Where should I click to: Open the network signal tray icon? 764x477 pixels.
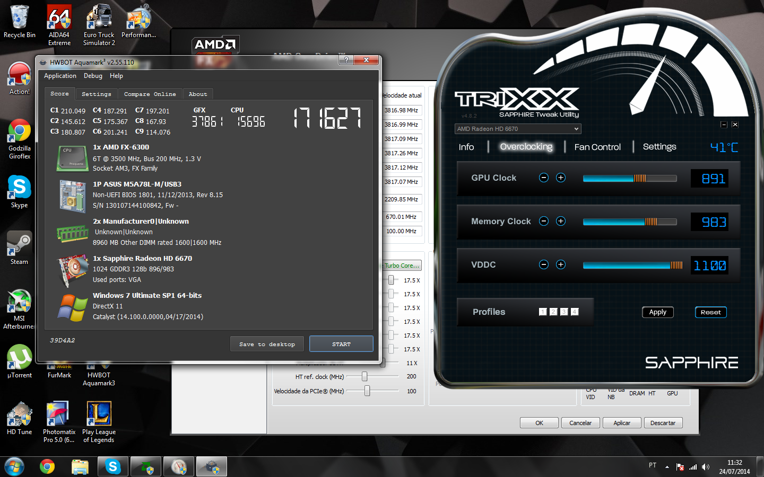coord(693,467)
